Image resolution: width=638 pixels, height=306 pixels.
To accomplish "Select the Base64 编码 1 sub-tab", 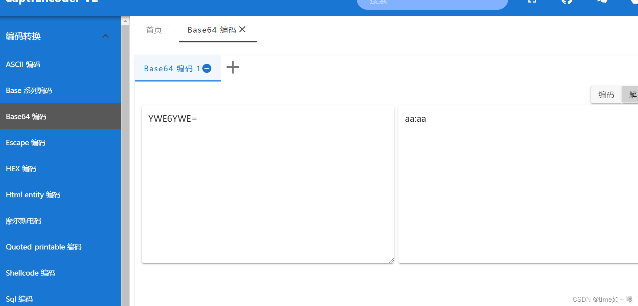I will click(178, 68).
